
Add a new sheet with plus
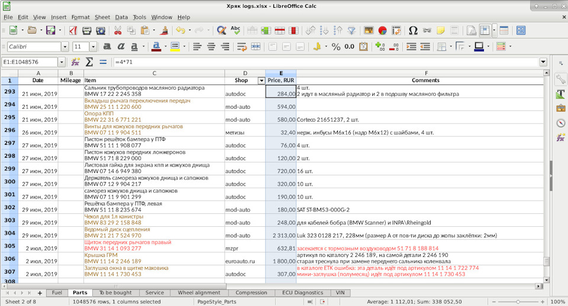click(x=40, y=293)
